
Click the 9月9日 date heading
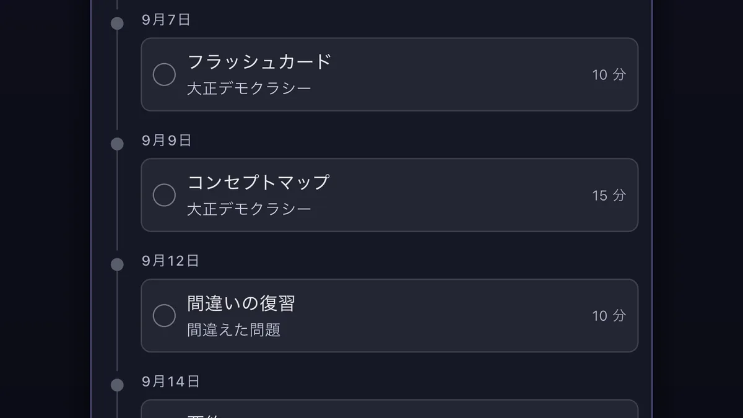[x=167, y=141]
